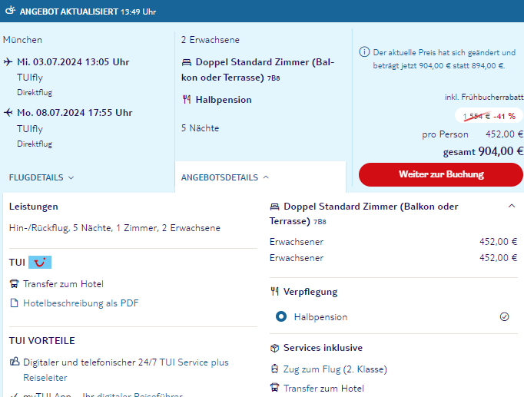Click 'inkl. Frühbucherrabatt' label
The image size is (524, 397).
(484, 98)
